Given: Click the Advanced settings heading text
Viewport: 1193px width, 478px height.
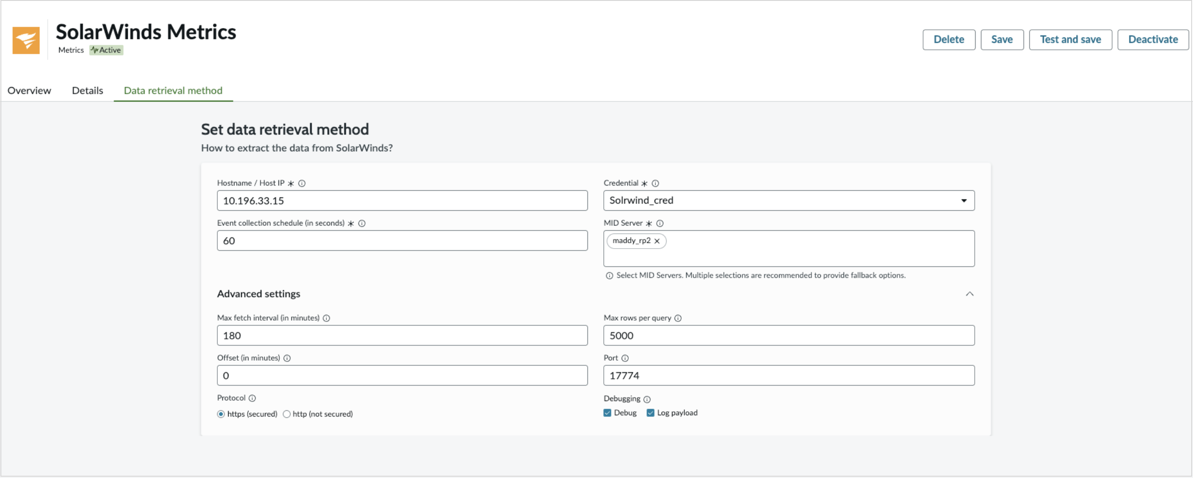Looking at the screenshot, I should click(258, 294).
